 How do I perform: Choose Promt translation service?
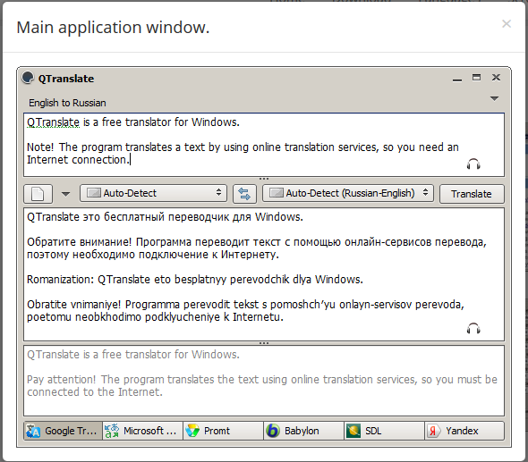[223, 431]
